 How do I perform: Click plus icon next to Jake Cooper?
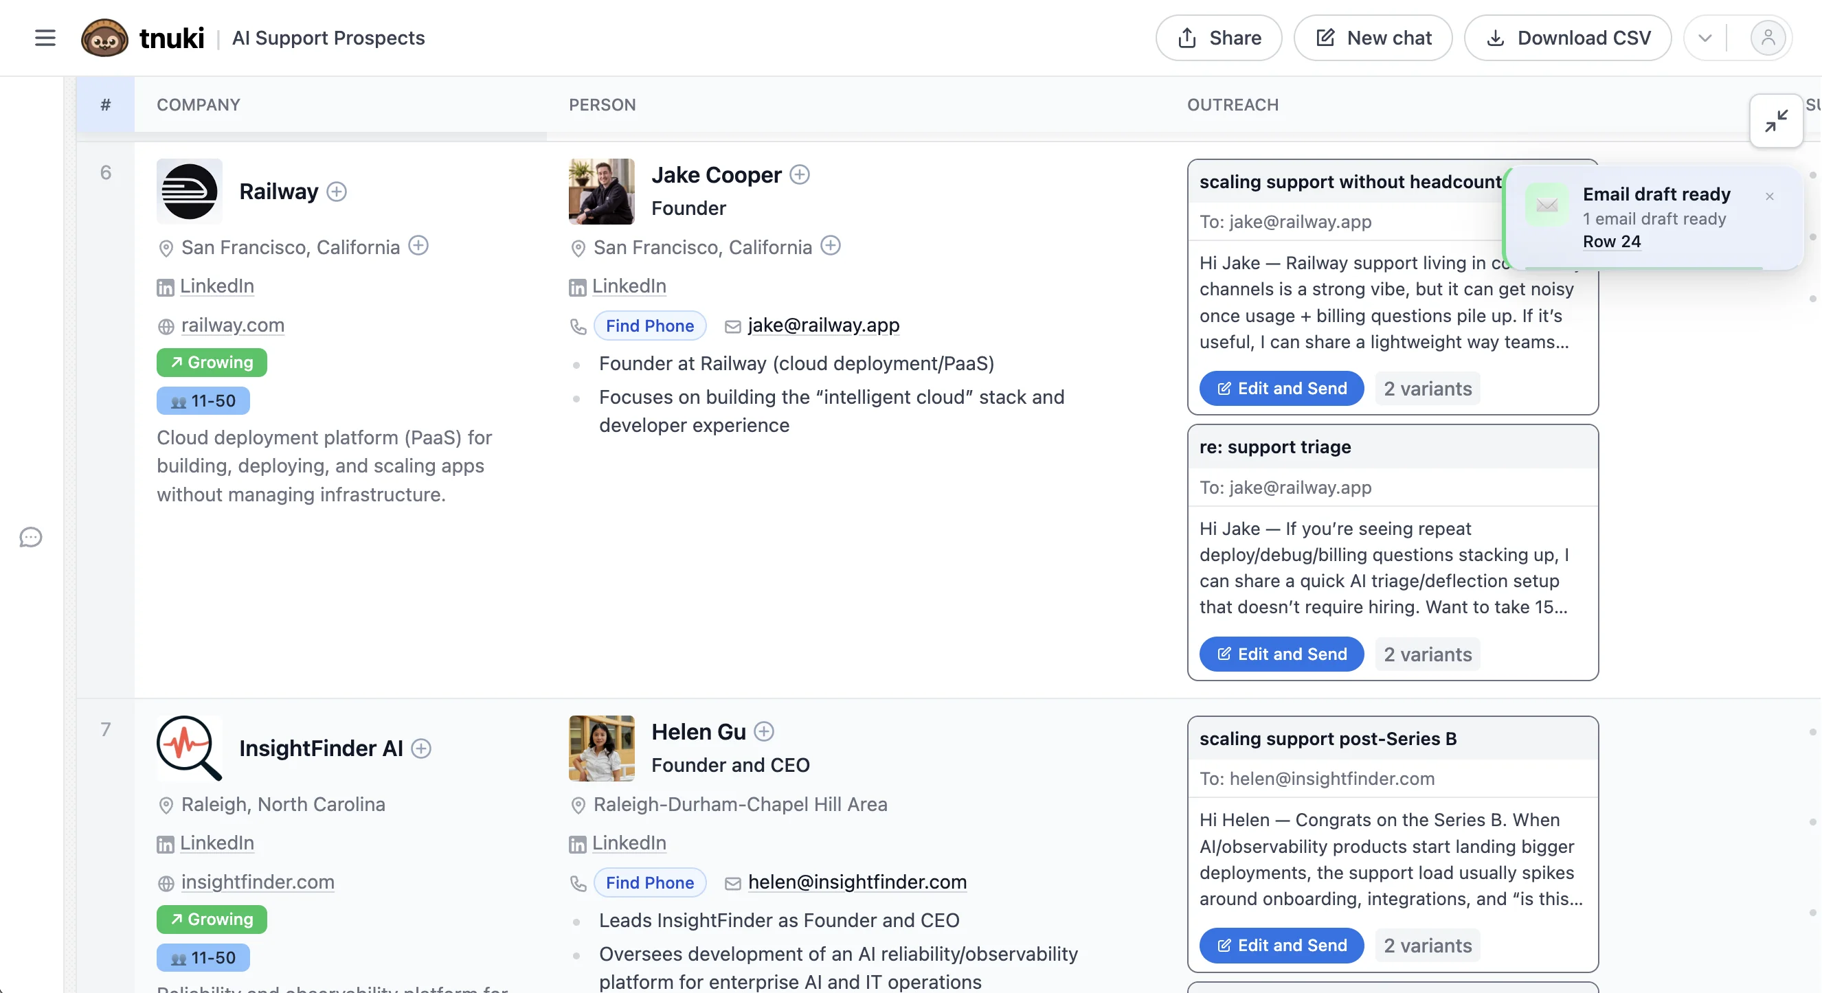click(x=799, y=174)
